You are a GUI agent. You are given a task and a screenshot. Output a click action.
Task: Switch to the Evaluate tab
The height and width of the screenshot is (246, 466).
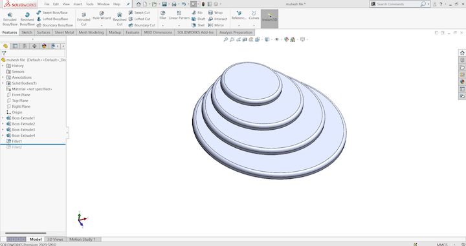[x=132, y=32]
